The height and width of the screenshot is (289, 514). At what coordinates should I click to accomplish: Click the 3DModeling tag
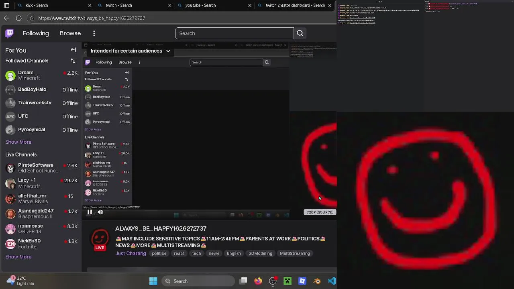[x=260, y=253]
